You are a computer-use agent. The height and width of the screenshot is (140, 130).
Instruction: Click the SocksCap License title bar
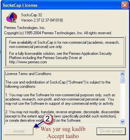coord(61,5)
